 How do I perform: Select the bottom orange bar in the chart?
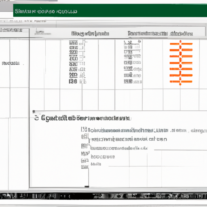[181, 82]
